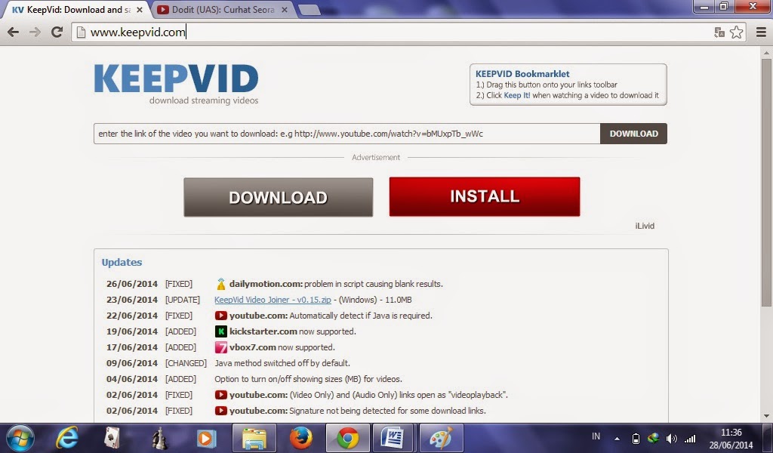Go back with the browser back arrow

click(x=13, y=32)
